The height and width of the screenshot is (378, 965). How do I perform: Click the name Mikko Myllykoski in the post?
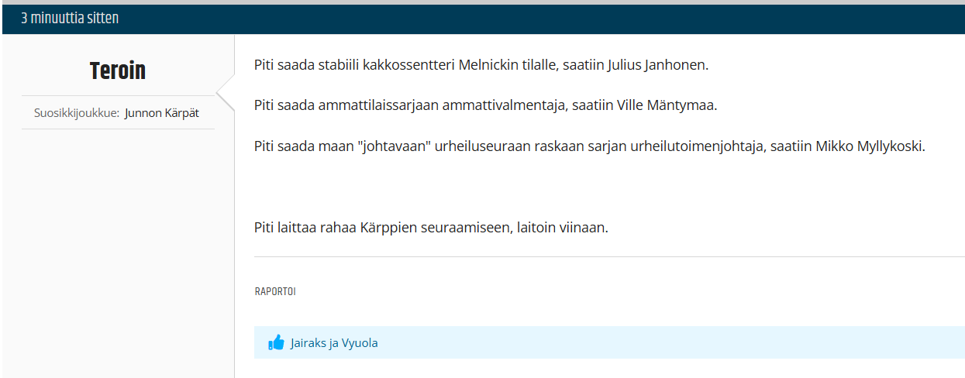(870, 146)
